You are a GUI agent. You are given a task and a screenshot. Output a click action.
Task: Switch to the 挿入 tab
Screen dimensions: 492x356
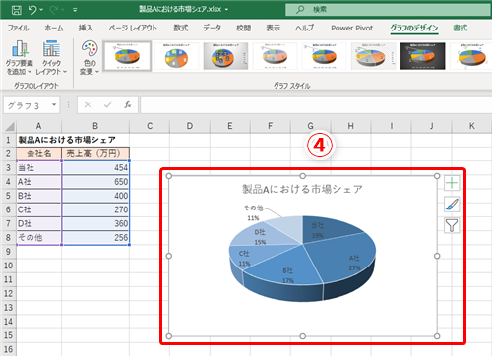tap(86, 29)
